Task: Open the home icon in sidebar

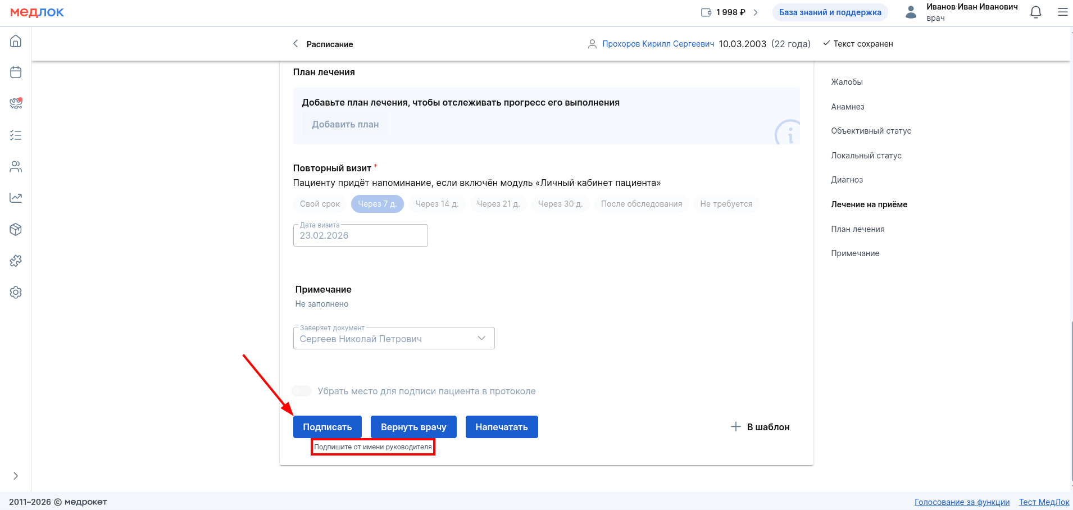Action: (16, 41)
